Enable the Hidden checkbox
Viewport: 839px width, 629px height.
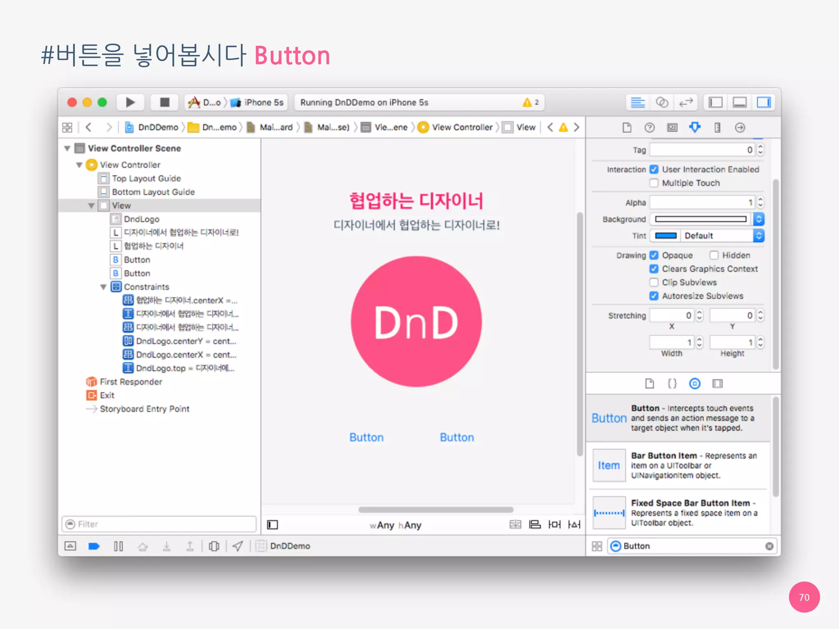714,256
